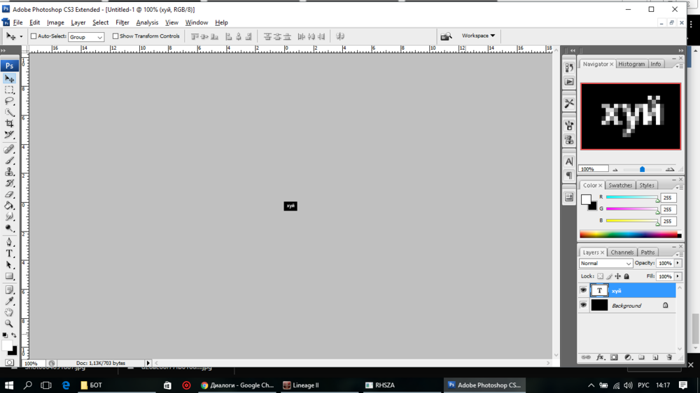Open the blend mode Normal dropdown
The width and height of the screenshot is (700, 393).
pos(605,263)
